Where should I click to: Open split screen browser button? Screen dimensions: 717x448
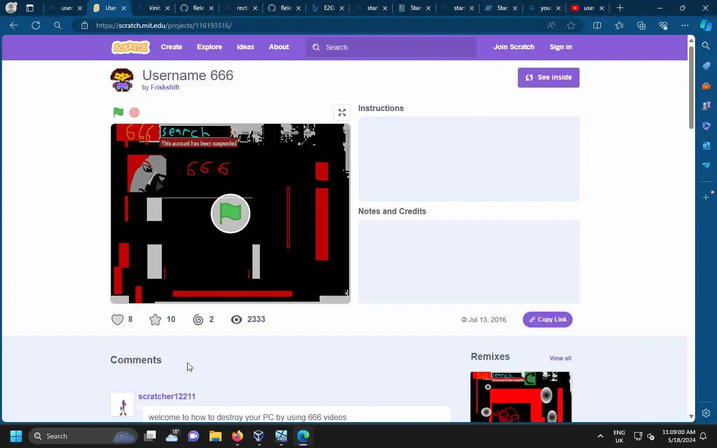click(x=597, y=25)
